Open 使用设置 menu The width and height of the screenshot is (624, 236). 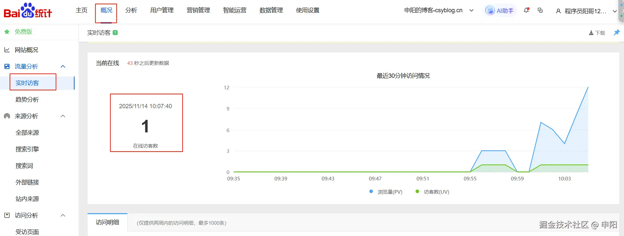308,10
